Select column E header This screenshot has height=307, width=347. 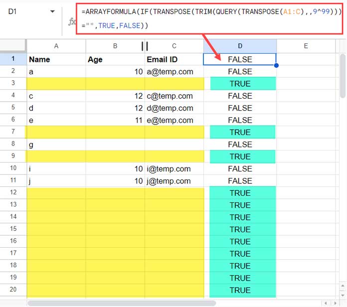(306, 46)
